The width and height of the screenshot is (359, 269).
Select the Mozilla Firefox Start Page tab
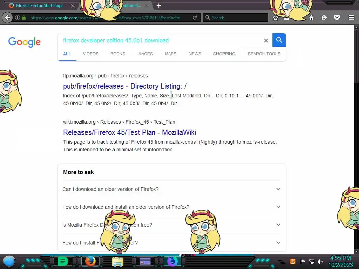(39, 6)
